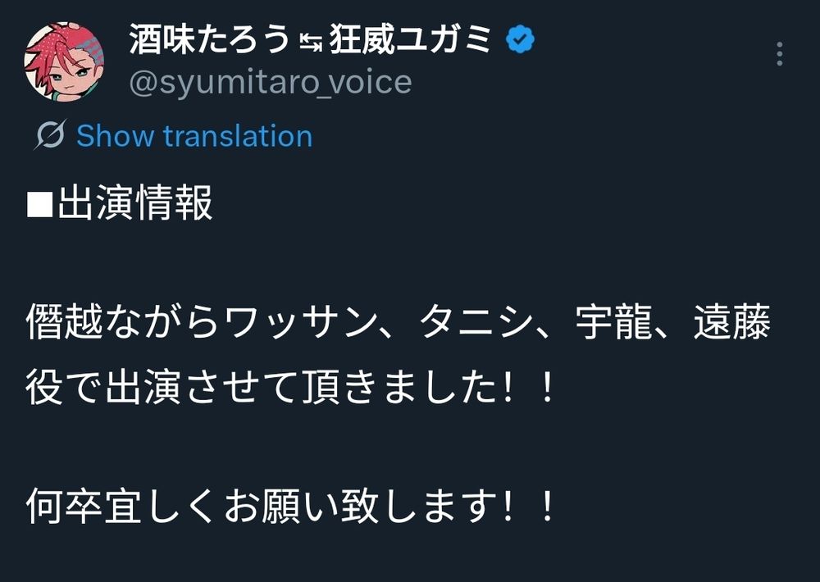The image size is (820, 582).
Task: Click the swap arrows symbol in name
Action: [310, 41]
